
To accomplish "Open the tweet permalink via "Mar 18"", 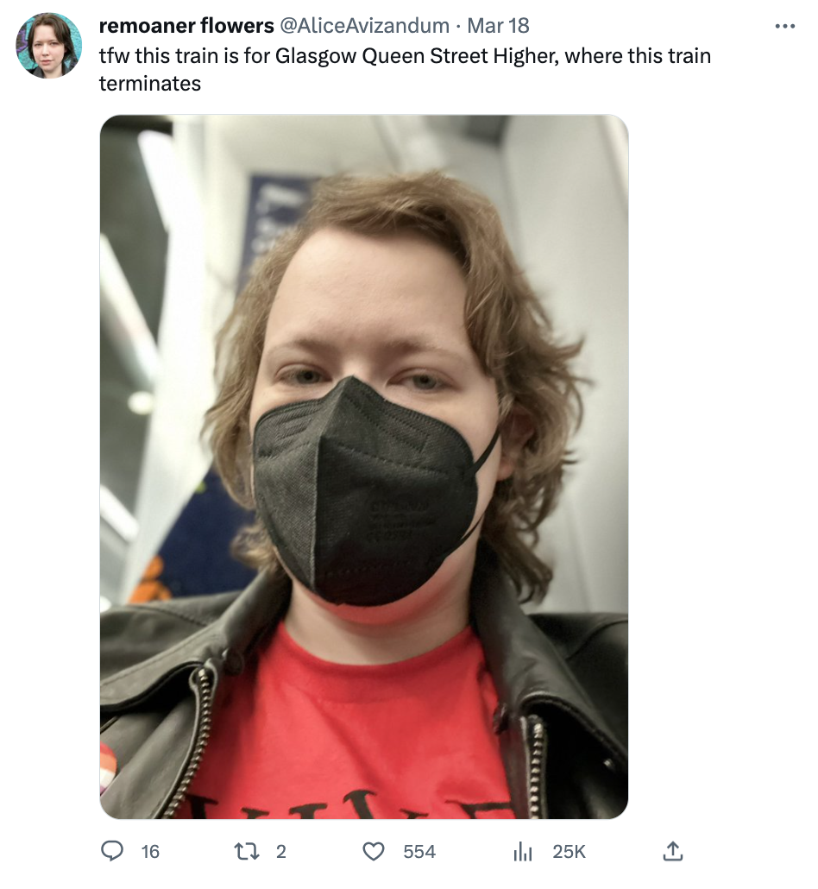I will (498, 26).
